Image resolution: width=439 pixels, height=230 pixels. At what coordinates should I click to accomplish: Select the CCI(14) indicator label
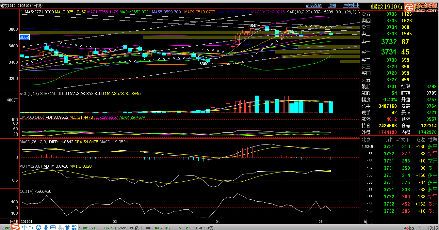coord(27,192)
